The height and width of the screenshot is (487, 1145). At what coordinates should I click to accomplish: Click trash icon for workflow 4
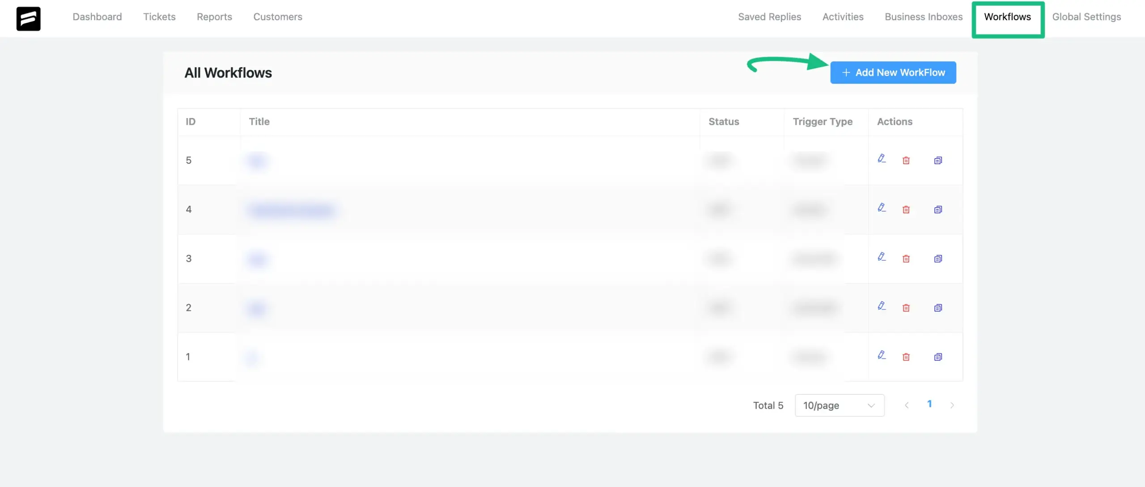click(x=906, y=209)
